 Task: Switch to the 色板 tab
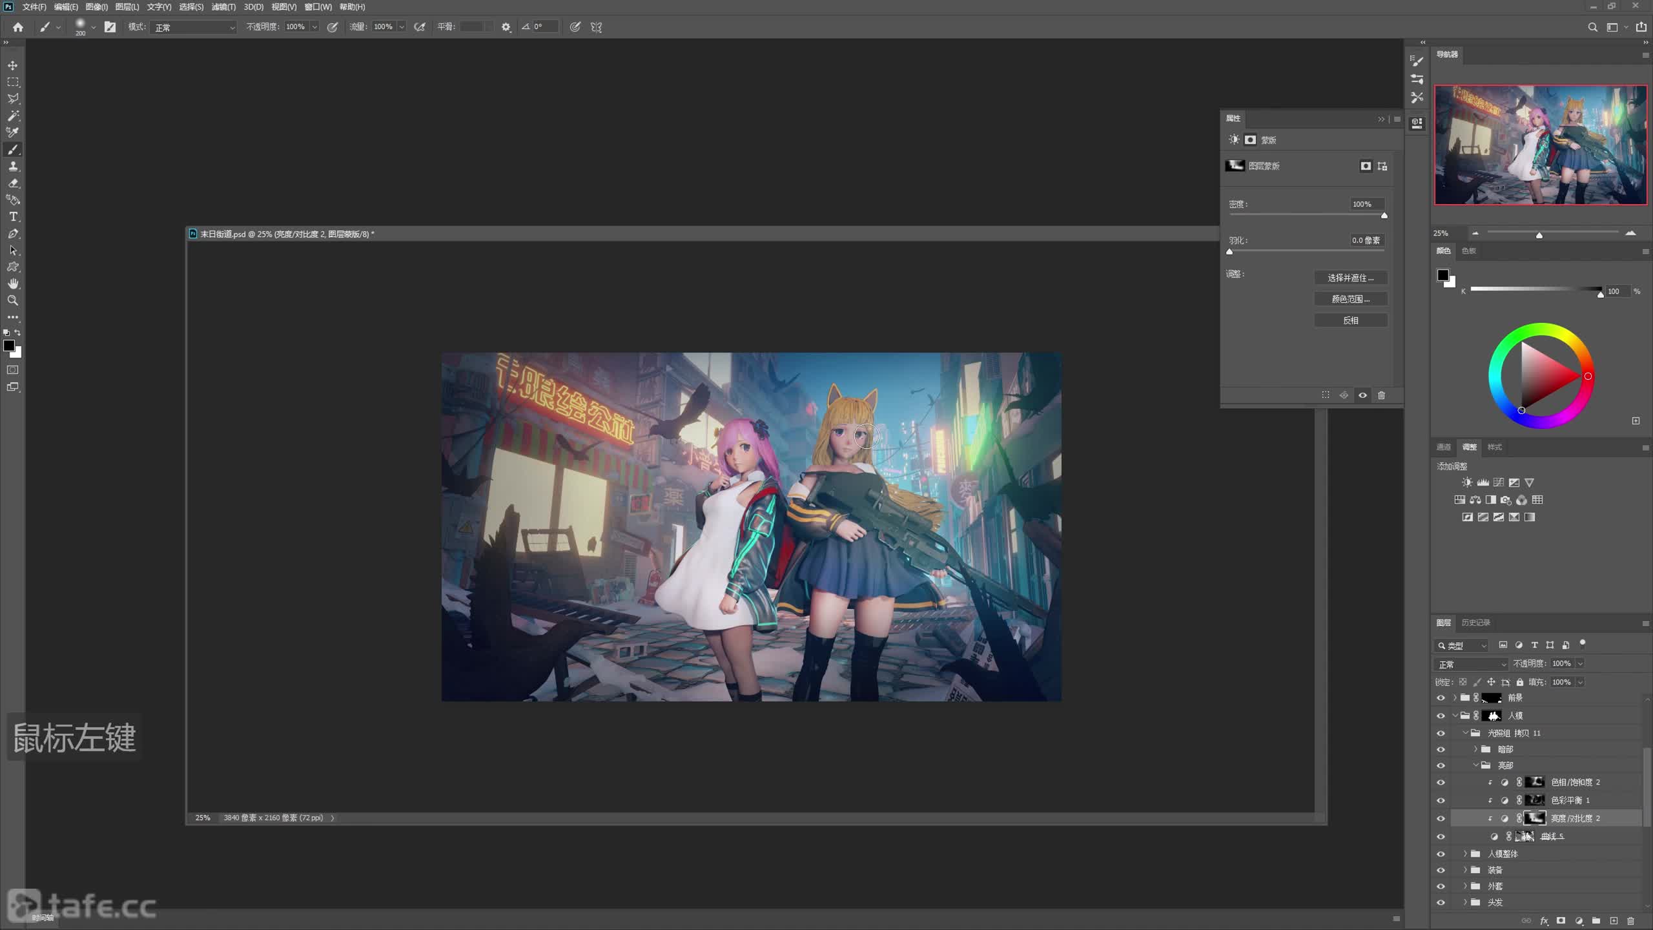tap(1469, 251)
